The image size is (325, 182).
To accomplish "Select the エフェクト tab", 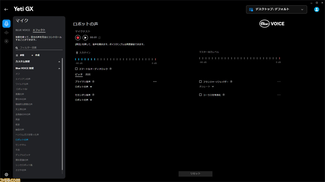I will pyautogui.click(x=39, y=30).
